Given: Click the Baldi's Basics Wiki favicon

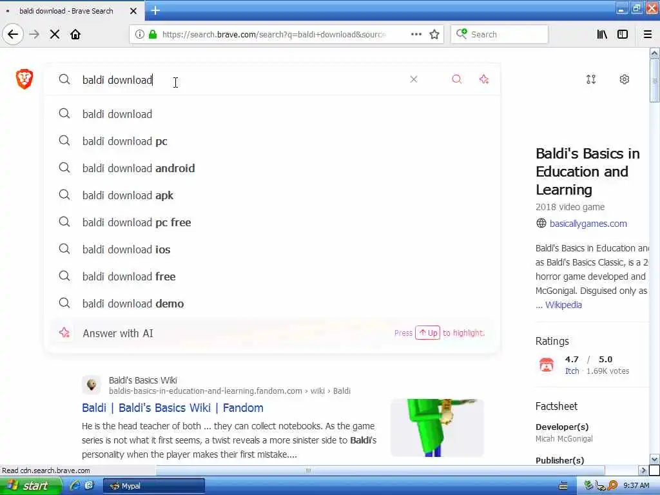Looking at the screenshot, I should (x=92, y=385).
